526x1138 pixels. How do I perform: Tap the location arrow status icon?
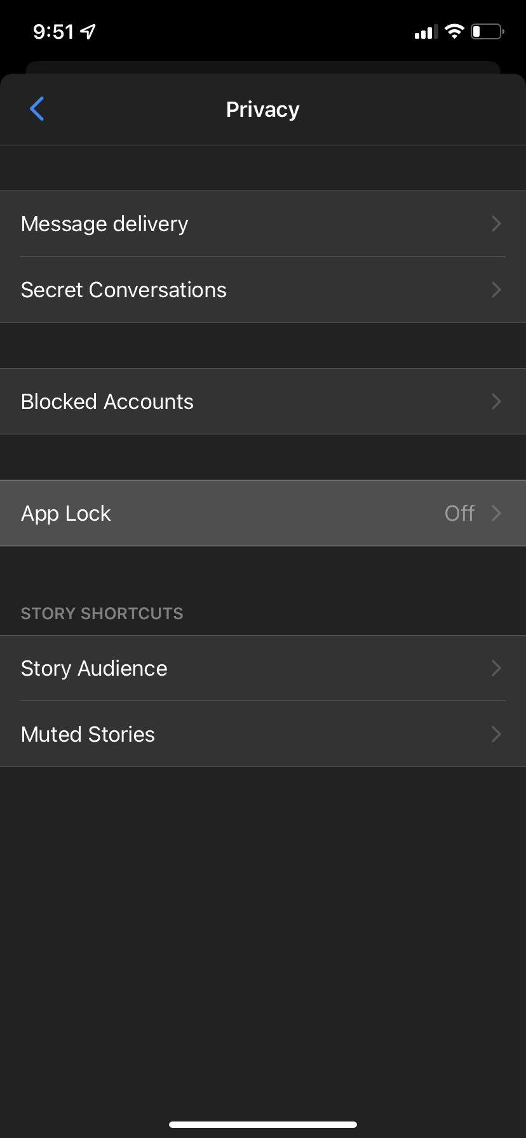pyautogui.click(x=88, y=31)
